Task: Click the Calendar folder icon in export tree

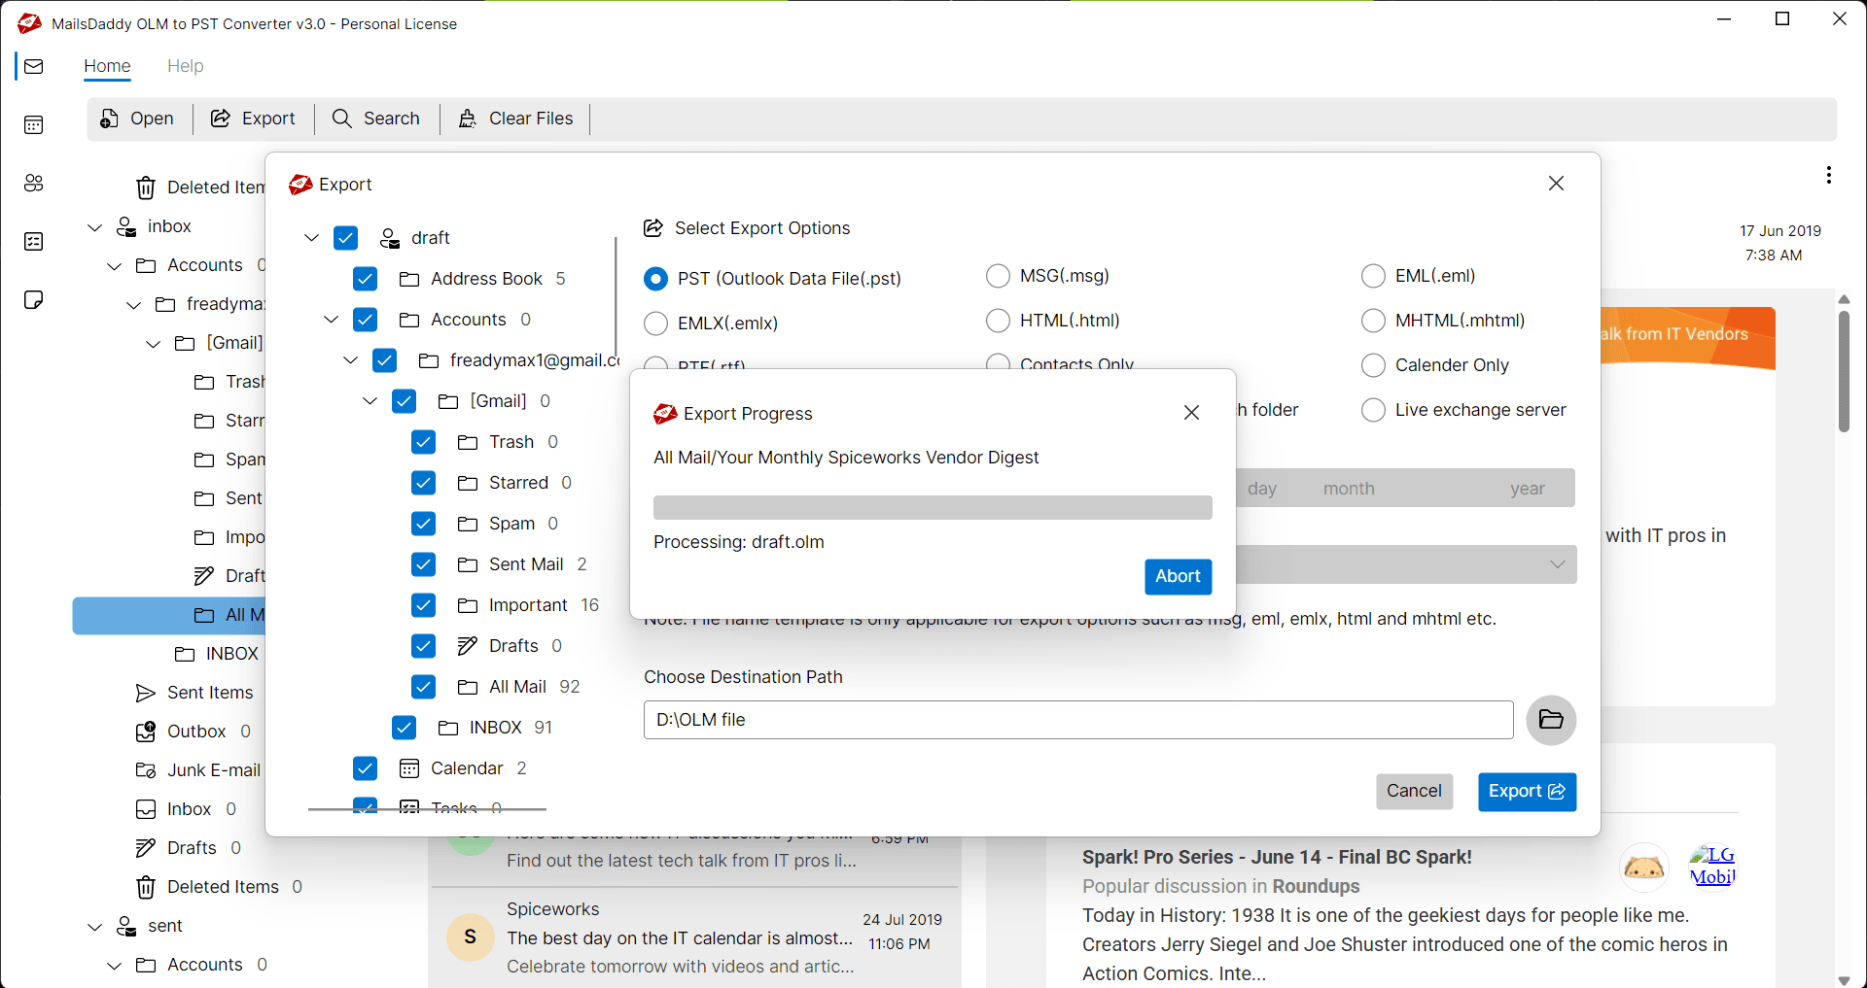Action: click(409, 768)
